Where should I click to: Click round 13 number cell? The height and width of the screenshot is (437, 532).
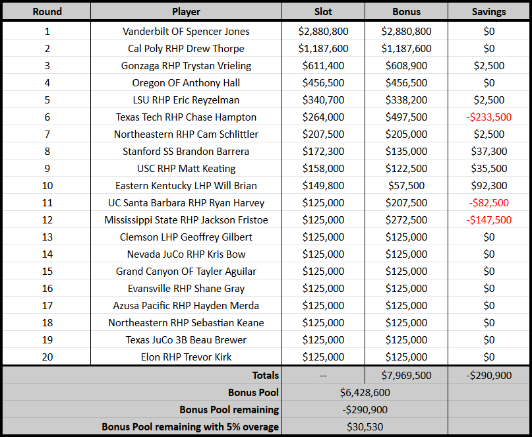[47, 237]
